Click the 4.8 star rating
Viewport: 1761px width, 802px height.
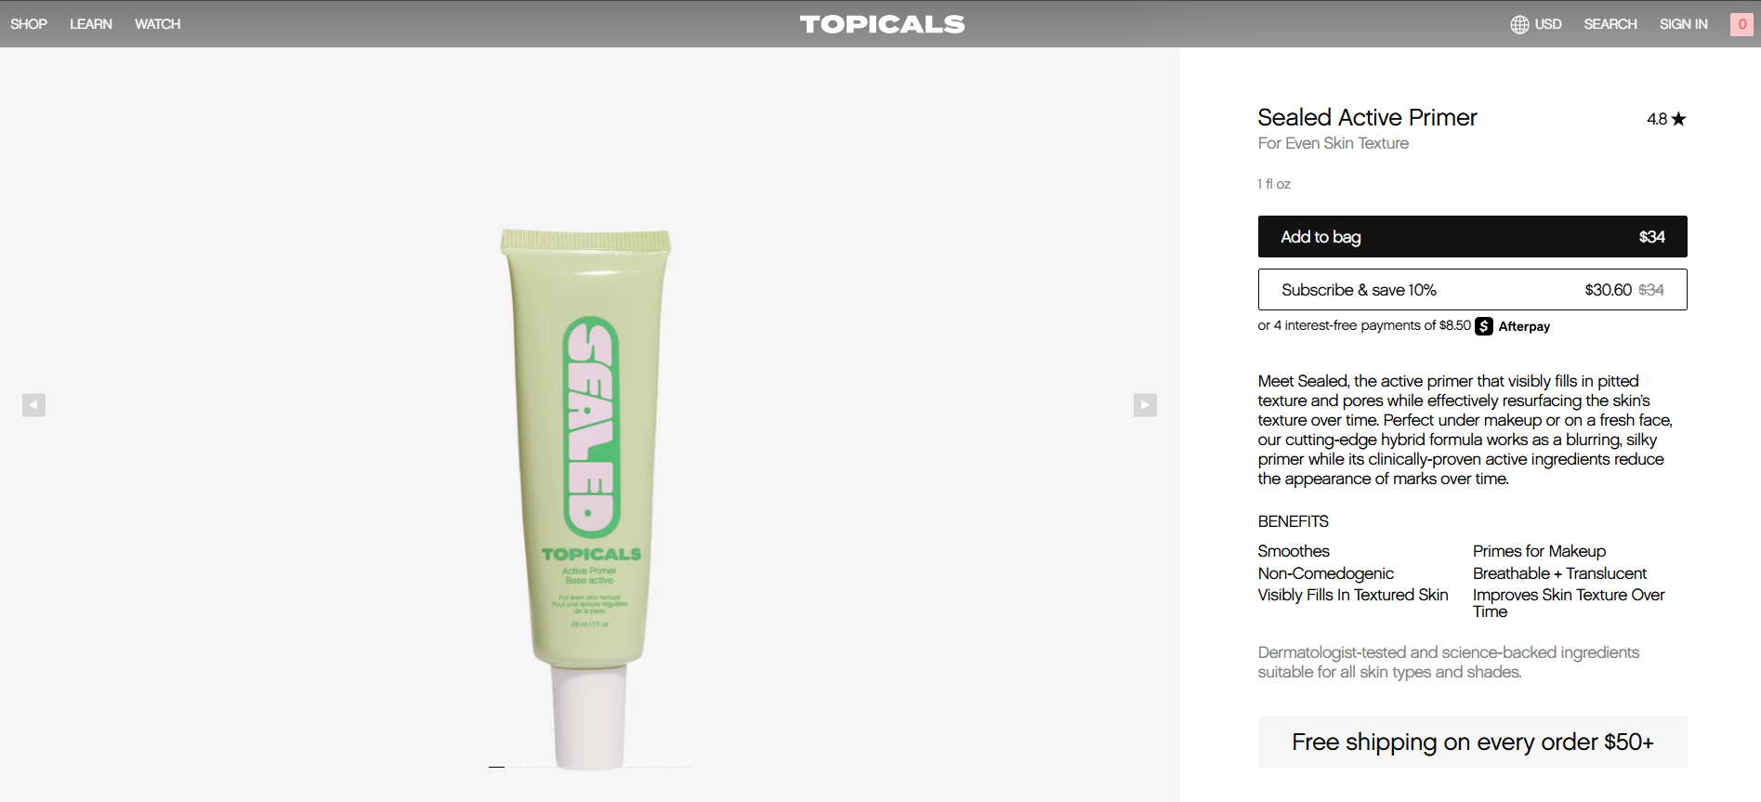(1666, 119)
